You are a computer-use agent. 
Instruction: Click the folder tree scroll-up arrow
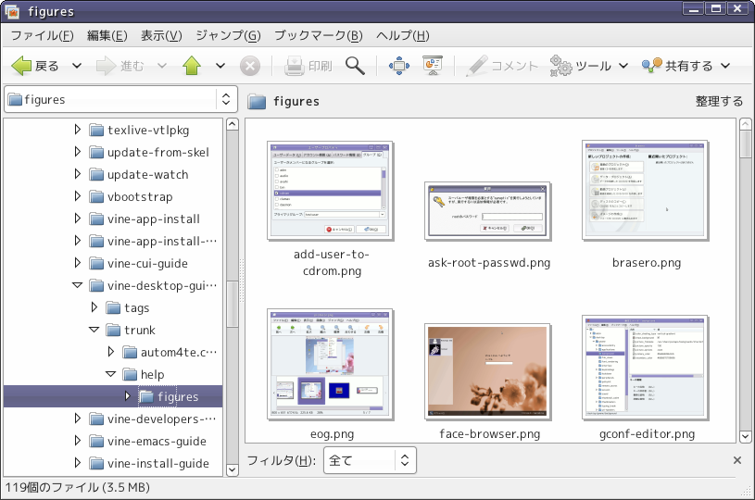click(233, 125)
